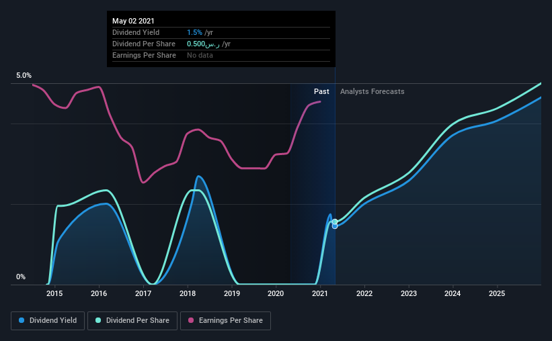The width and height of the screenshot is (552, 341).
Task: Click the No data earnings value
Action: (200, 55)
